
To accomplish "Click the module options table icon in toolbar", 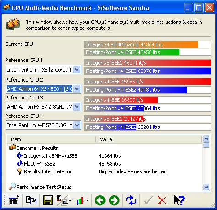I will [14, 200].
